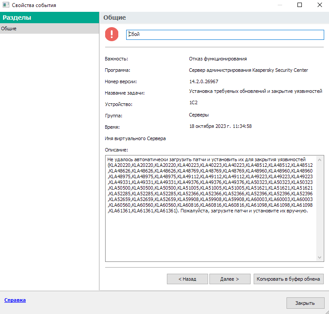Screen dimensions: 329x314
Task: Click the value Отказ функционирования
Action: coord(218,59)
